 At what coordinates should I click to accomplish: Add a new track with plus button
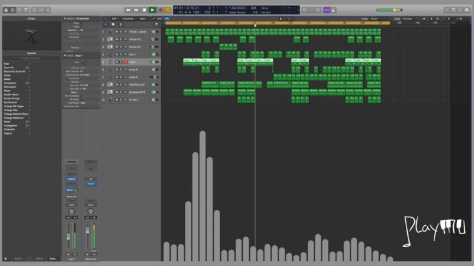tap(105, 25)
